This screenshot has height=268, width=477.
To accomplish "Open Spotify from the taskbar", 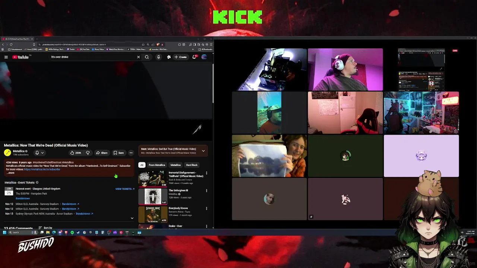I will [72, 232].
